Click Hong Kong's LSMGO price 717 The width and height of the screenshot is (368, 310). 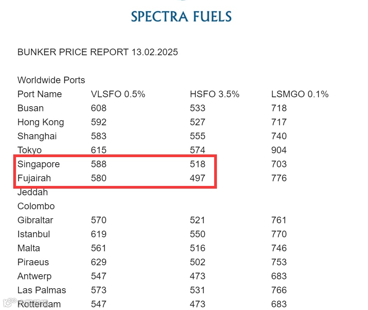point(279,122)
